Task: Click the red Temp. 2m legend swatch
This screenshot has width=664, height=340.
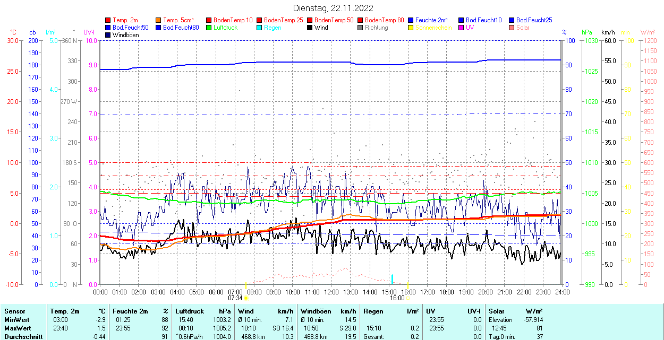Action: click(108, 20)
